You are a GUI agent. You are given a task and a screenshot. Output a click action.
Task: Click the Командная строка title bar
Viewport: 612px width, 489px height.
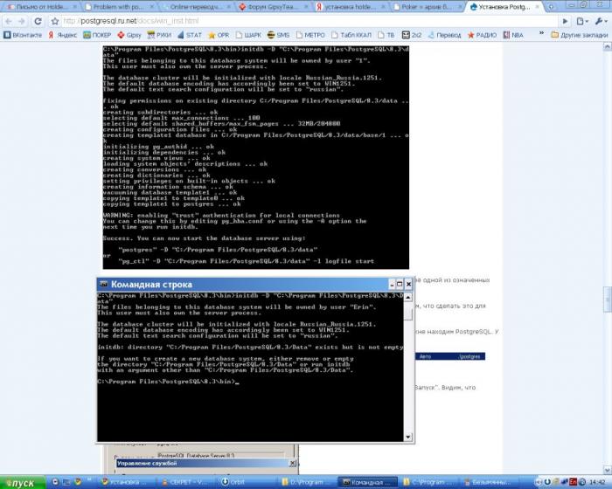click(x=255, y=285)
